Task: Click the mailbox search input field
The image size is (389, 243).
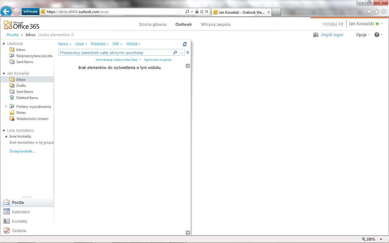Action: [115, 53]
